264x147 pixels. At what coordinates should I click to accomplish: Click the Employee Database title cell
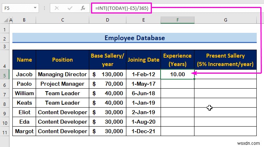click(x=134, y=38)
